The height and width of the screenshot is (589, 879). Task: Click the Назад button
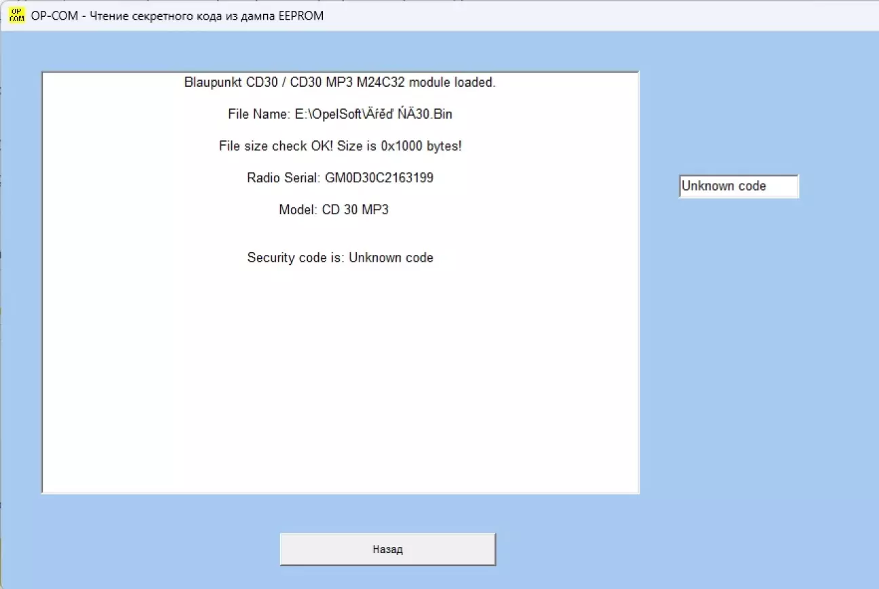(388, 549)
